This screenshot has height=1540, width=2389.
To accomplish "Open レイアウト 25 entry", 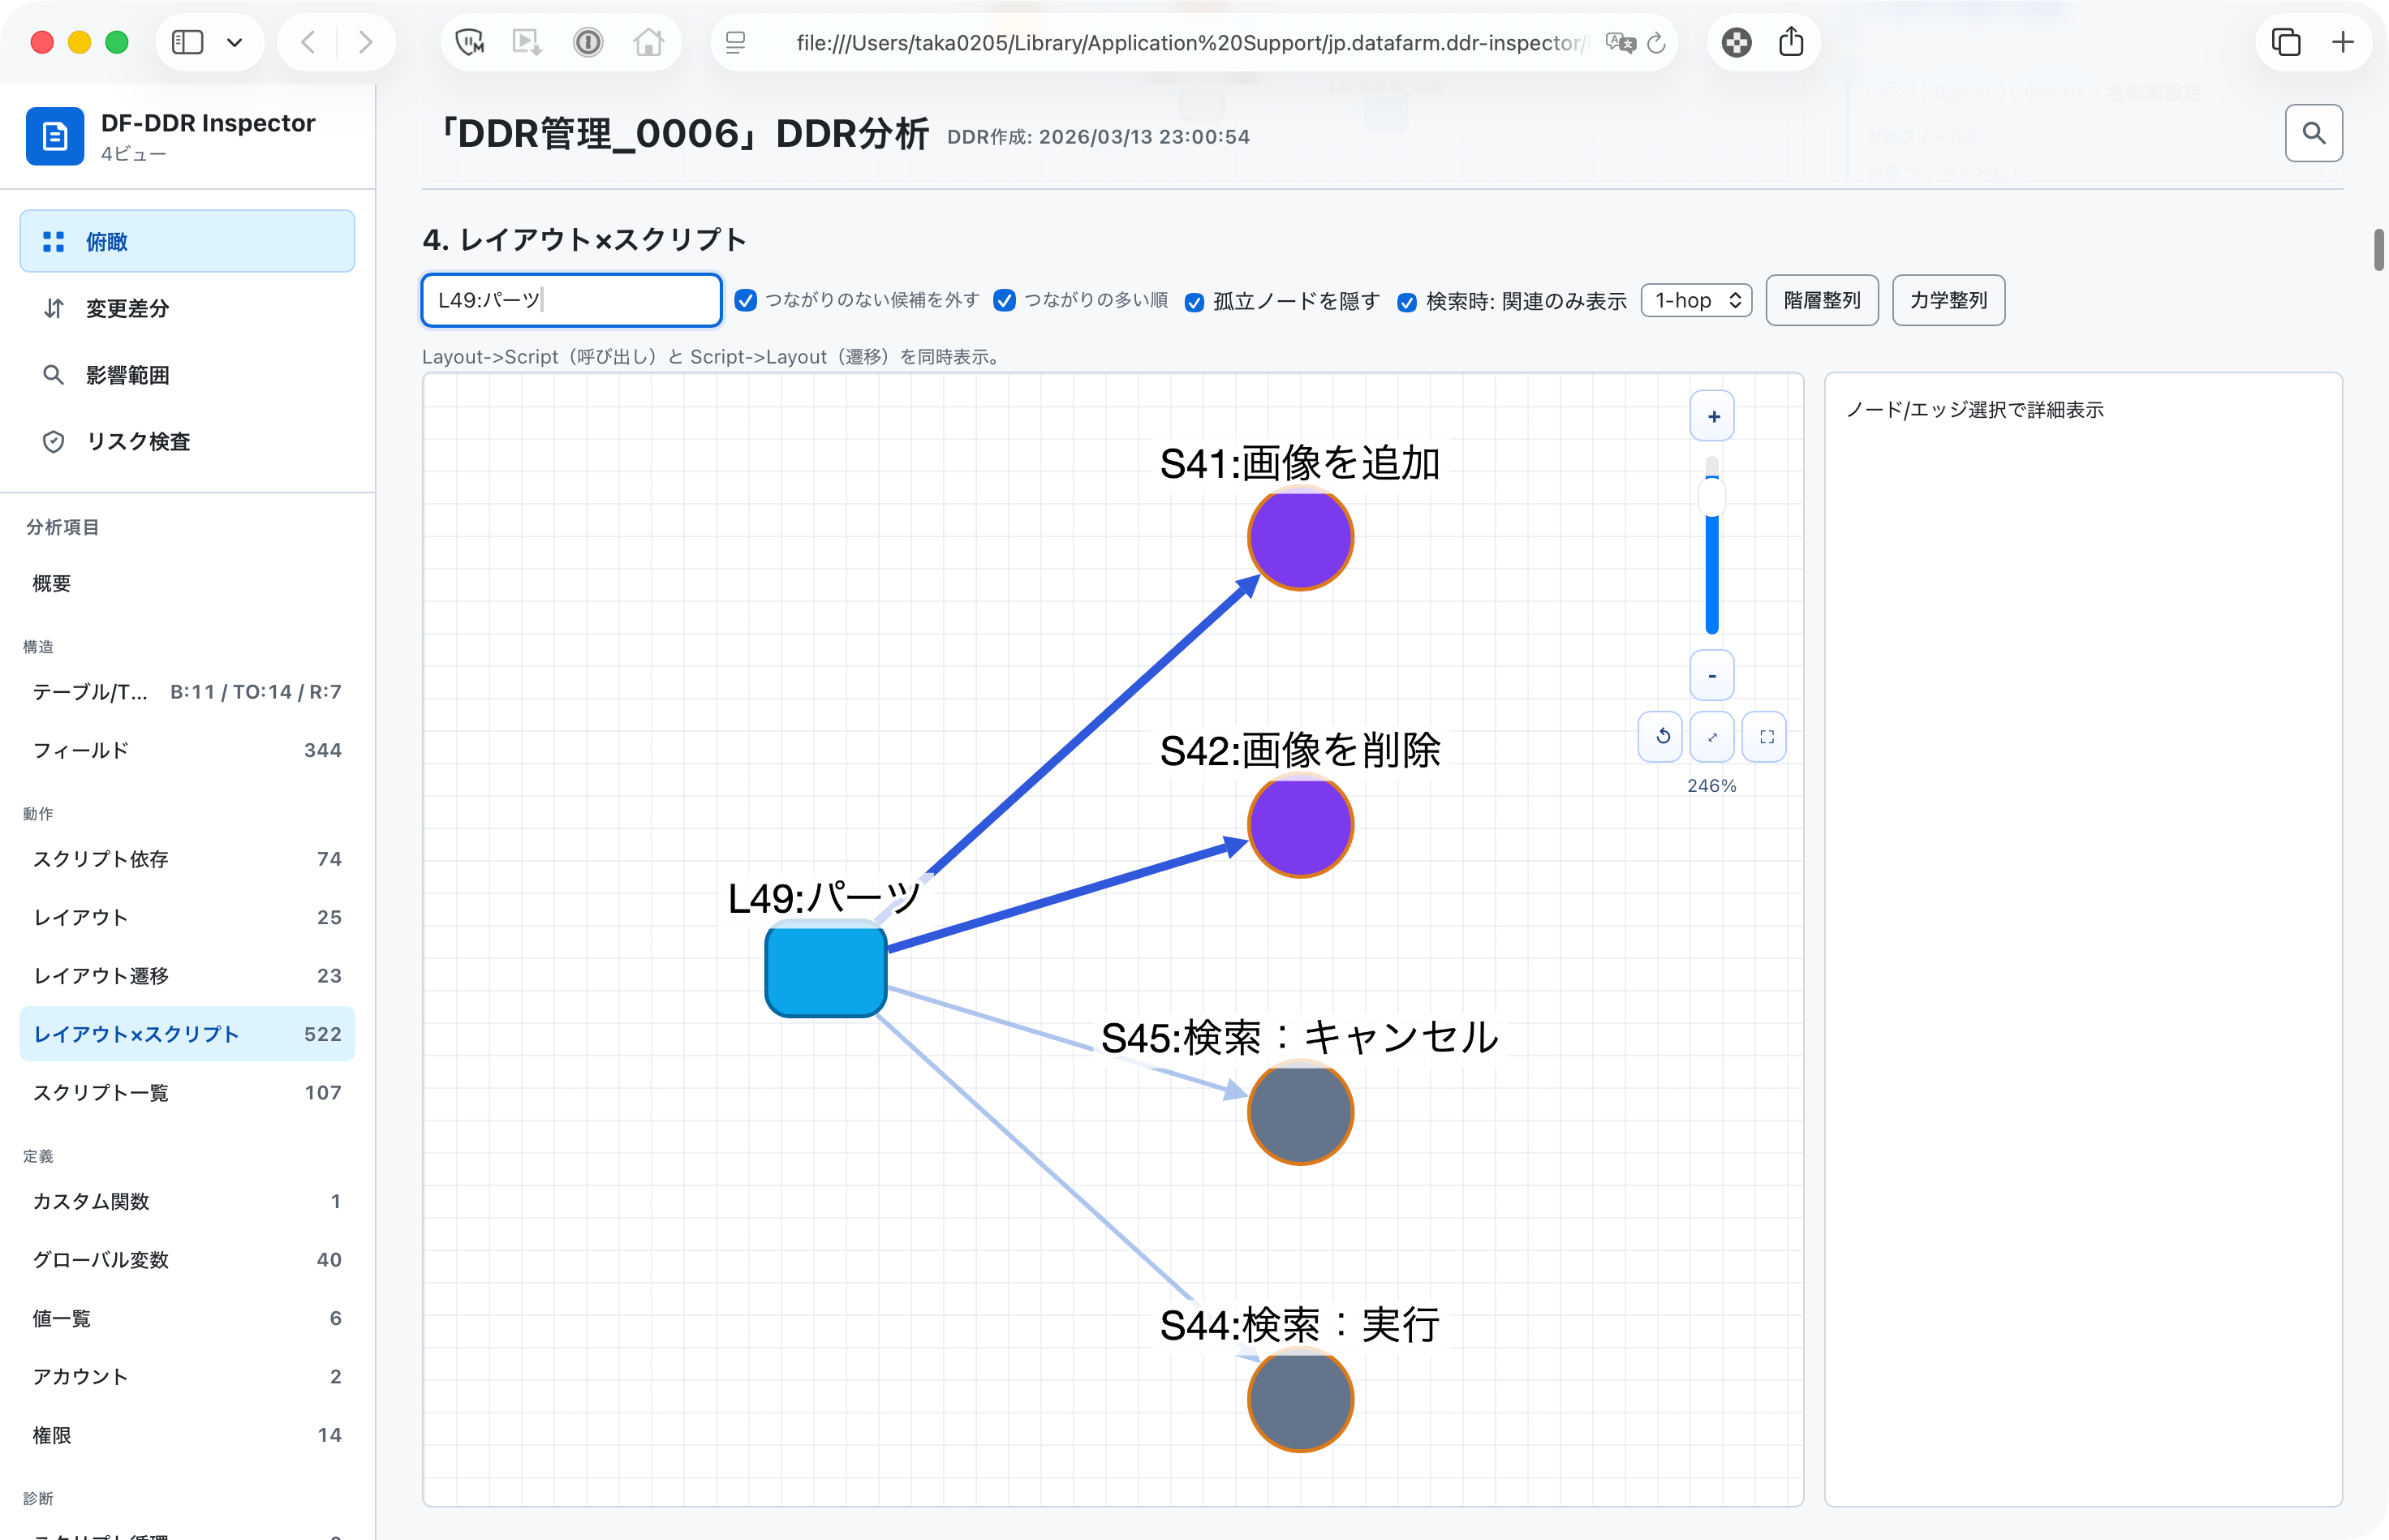I will coord(187,917).
